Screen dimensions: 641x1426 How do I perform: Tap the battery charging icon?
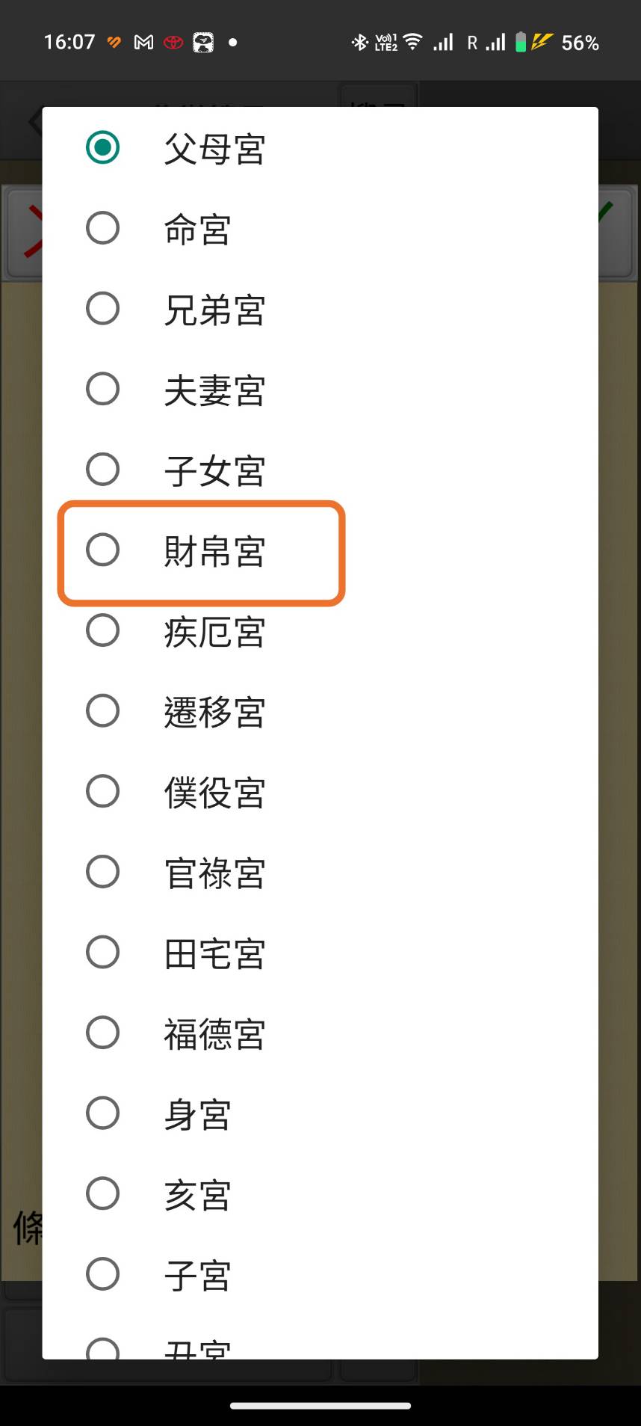tap(533, 43)
